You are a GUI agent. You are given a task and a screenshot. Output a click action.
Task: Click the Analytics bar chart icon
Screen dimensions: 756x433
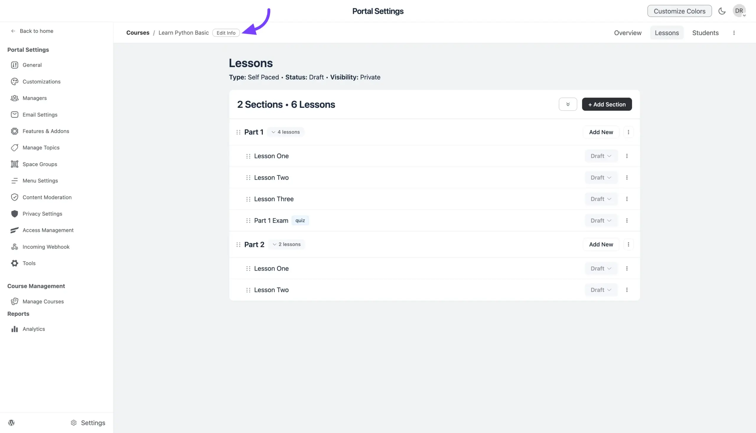click(x=14, y=329)
